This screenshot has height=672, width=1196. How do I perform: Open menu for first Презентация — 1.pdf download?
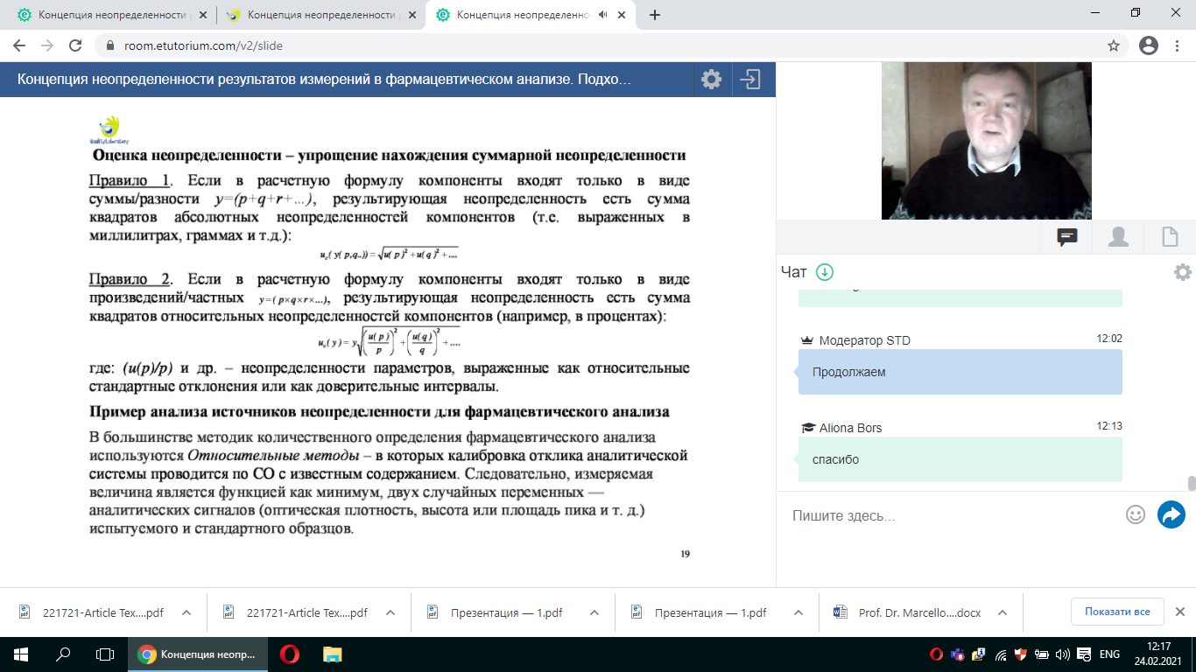point(594,612)
